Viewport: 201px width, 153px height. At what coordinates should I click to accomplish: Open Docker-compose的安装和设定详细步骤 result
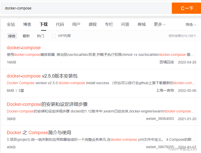coord(47,104)
